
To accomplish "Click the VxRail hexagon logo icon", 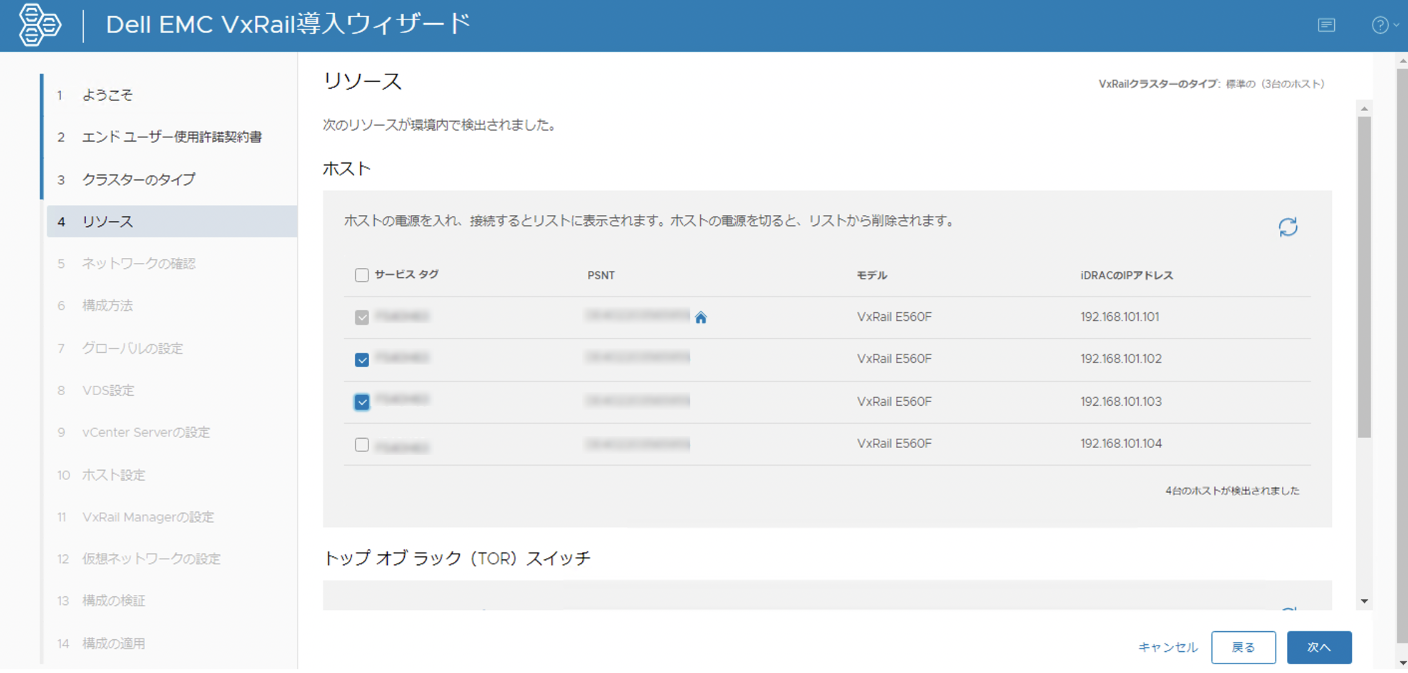I will tap(39, 25).
